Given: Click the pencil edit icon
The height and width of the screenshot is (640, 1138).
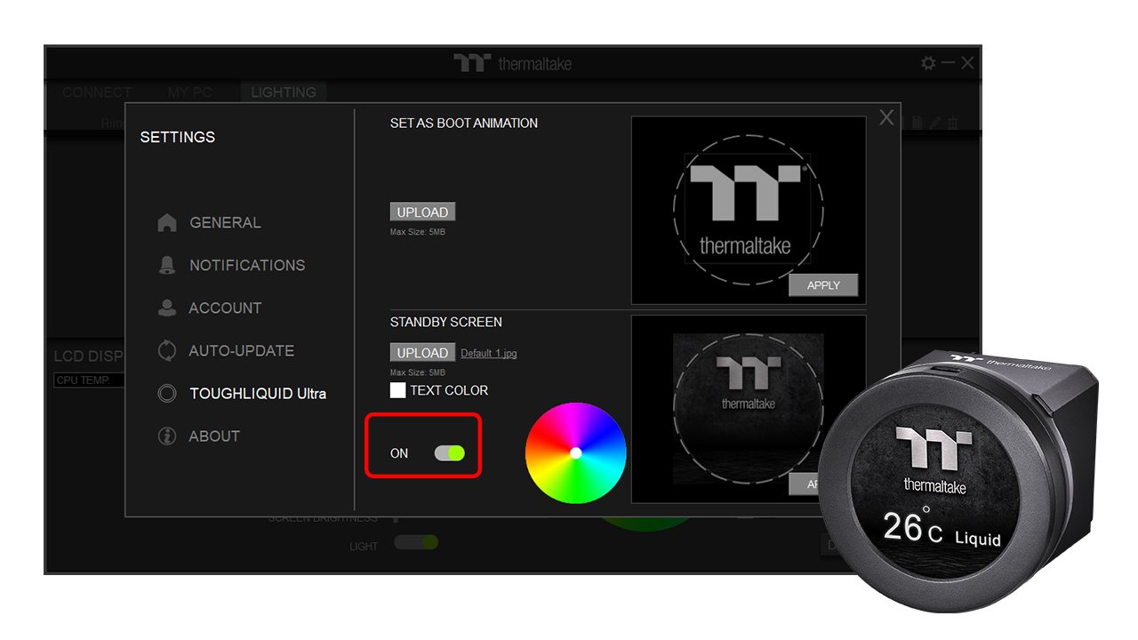Looking at the screenshot, I should [x=935, y=124].
